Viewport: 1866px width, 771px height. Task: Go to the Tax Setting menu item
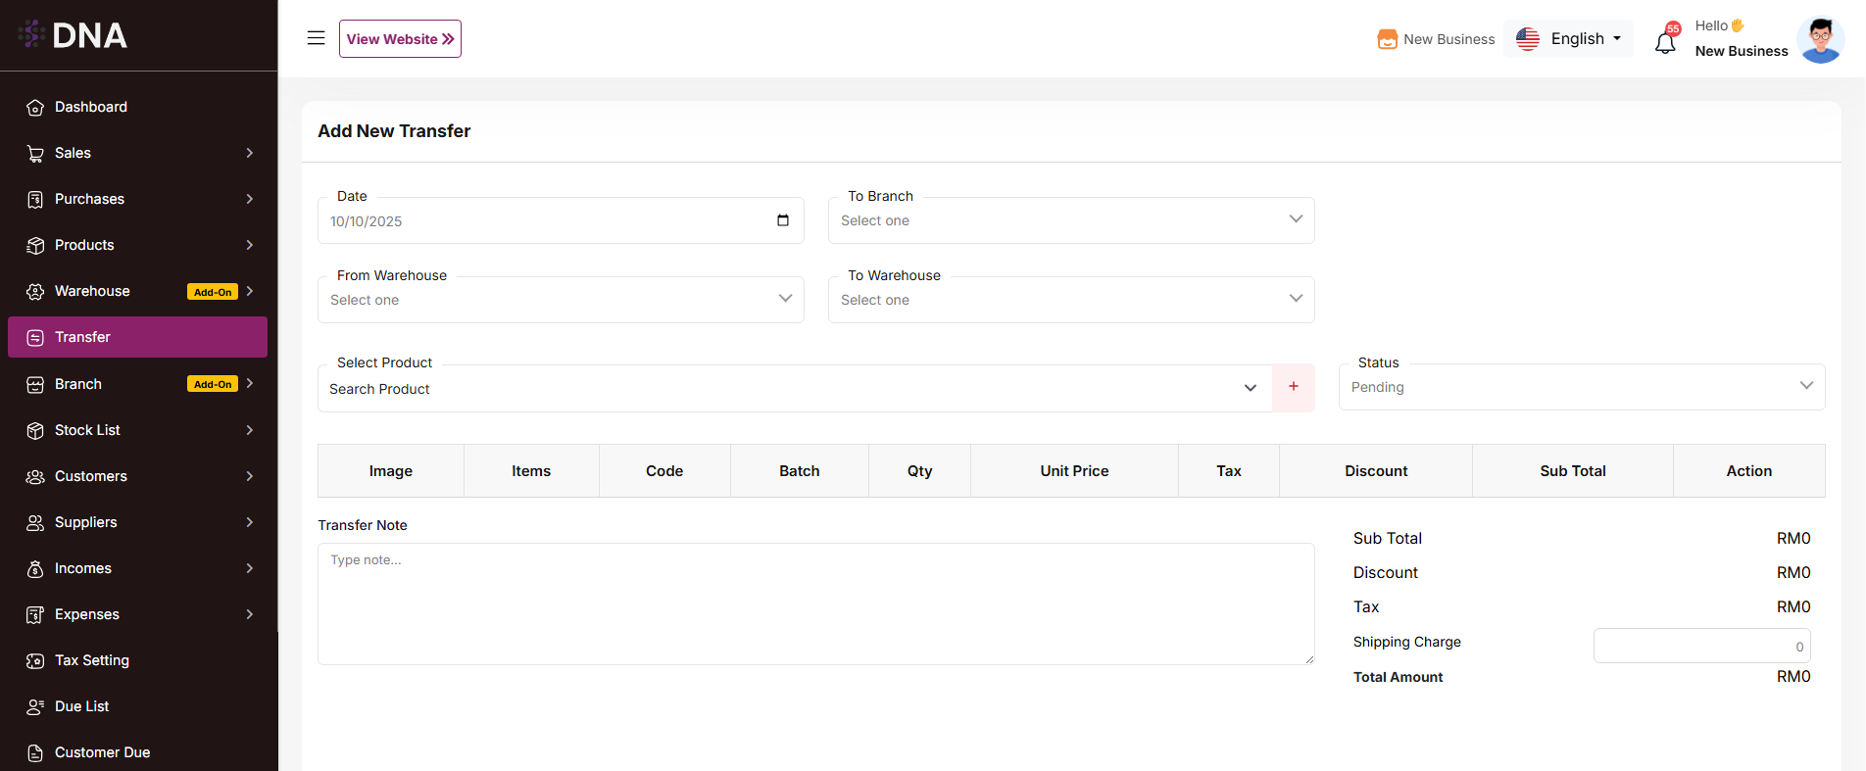(x=92, y=660)
